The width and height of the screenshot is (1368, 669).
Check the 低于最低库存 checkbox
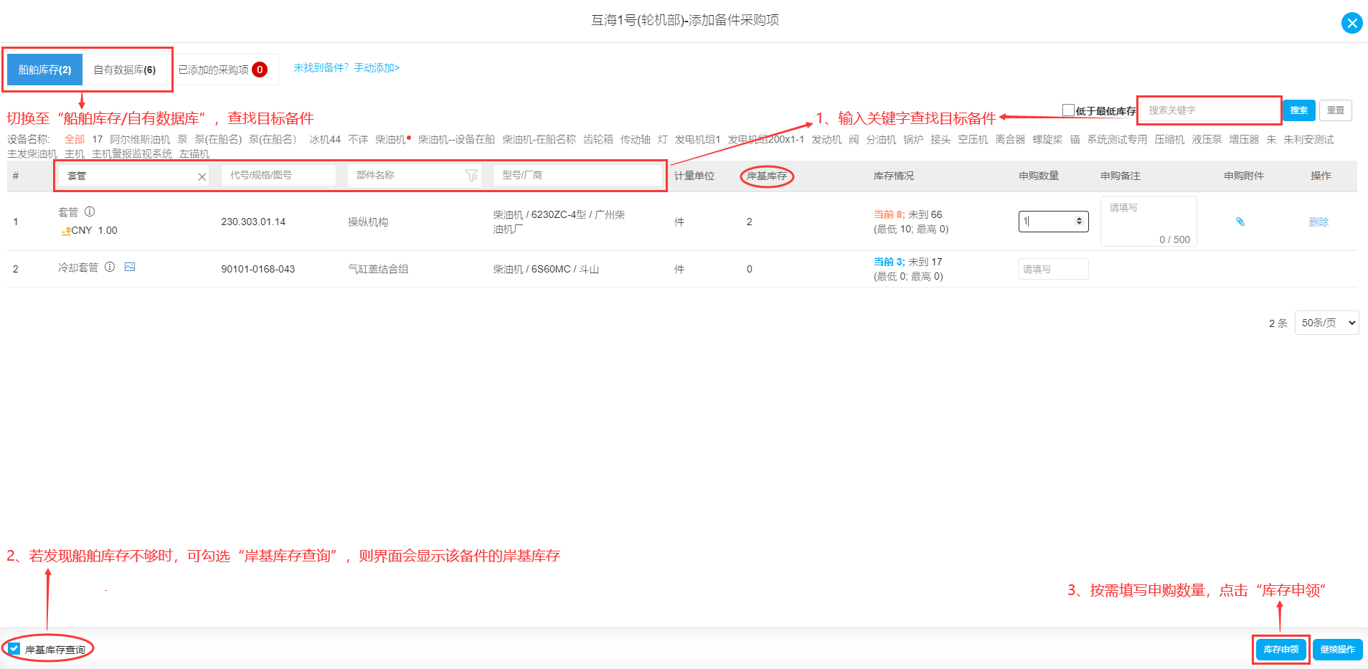1068,110
